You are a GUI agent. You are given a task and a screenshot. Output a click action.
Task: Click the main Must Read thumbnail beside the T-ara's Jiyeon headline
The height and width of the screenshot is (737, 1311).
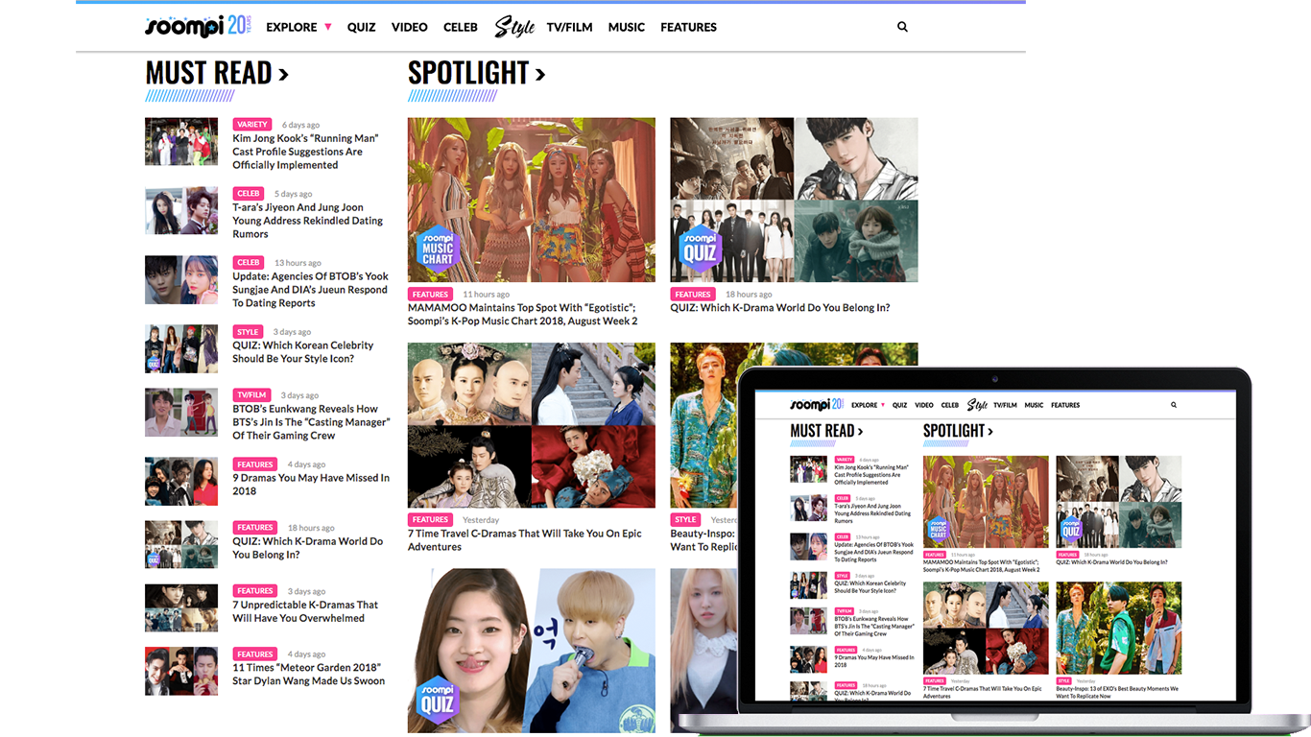[181, 211]
